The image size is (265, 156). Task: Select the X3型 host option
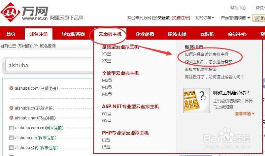pyautogui.click(x=107, y=54)
